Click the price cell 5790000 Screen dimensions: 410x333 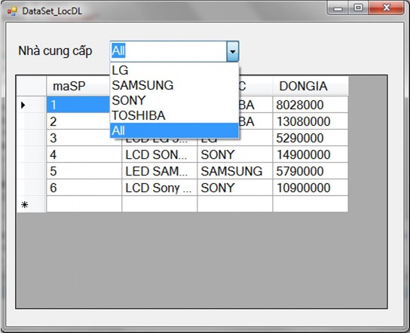[311, 171]
